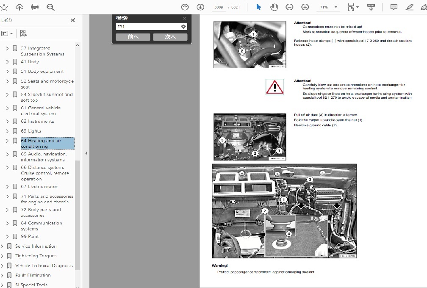
Task: Click the bookmarks panel scrollbar up arrow
Action: coord(78,45)
